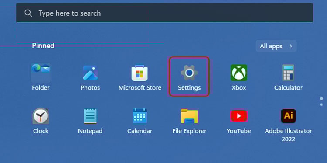Click the Type here to search field
The height and width of the screenshot is (163, 327).
coord(164,13)
